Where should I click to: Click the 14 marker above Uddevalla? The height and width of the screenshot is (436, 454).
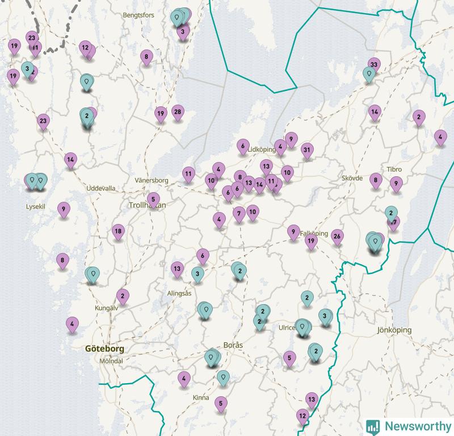pos(70,160)
